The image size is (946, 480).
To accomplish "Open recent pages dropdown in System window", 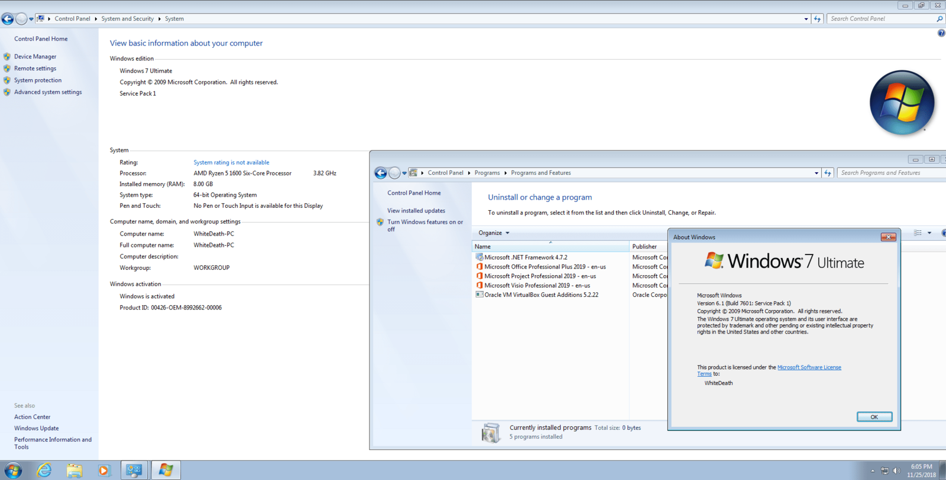I will coord(31,19).
